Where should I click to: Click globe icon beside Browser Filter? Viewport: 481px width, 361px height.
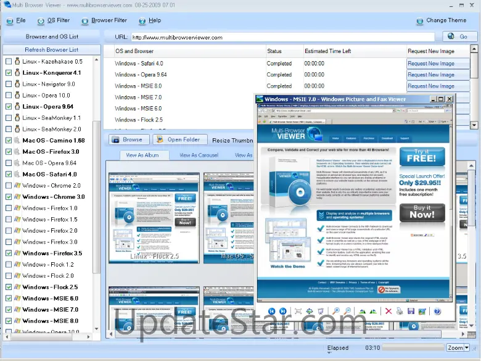(x=85, y=21)
